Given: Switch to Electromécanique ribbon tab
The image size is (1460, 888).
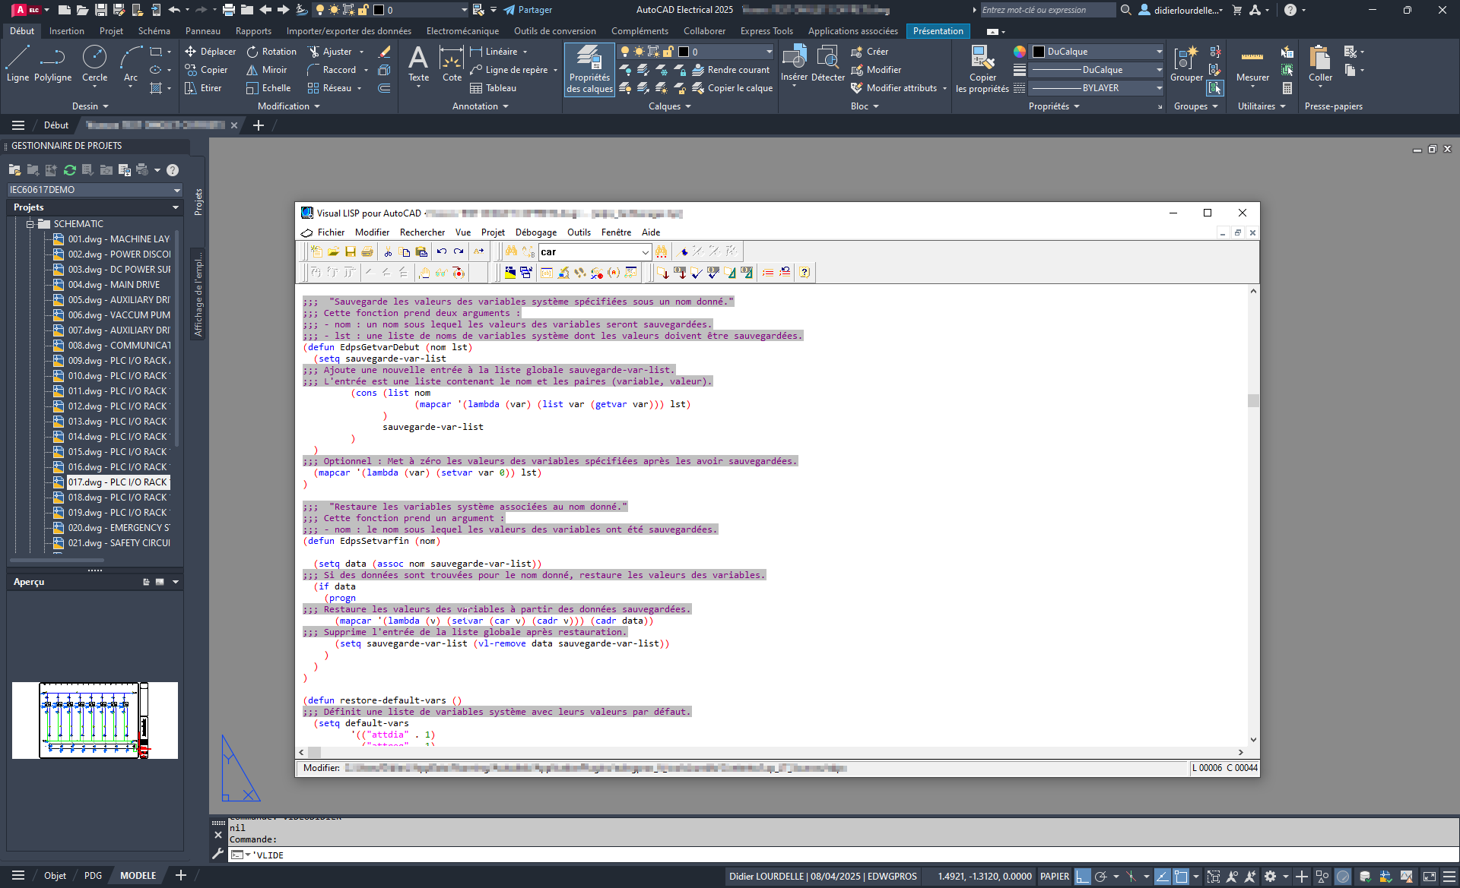Looking at the screenshot, I should [462, 31].
